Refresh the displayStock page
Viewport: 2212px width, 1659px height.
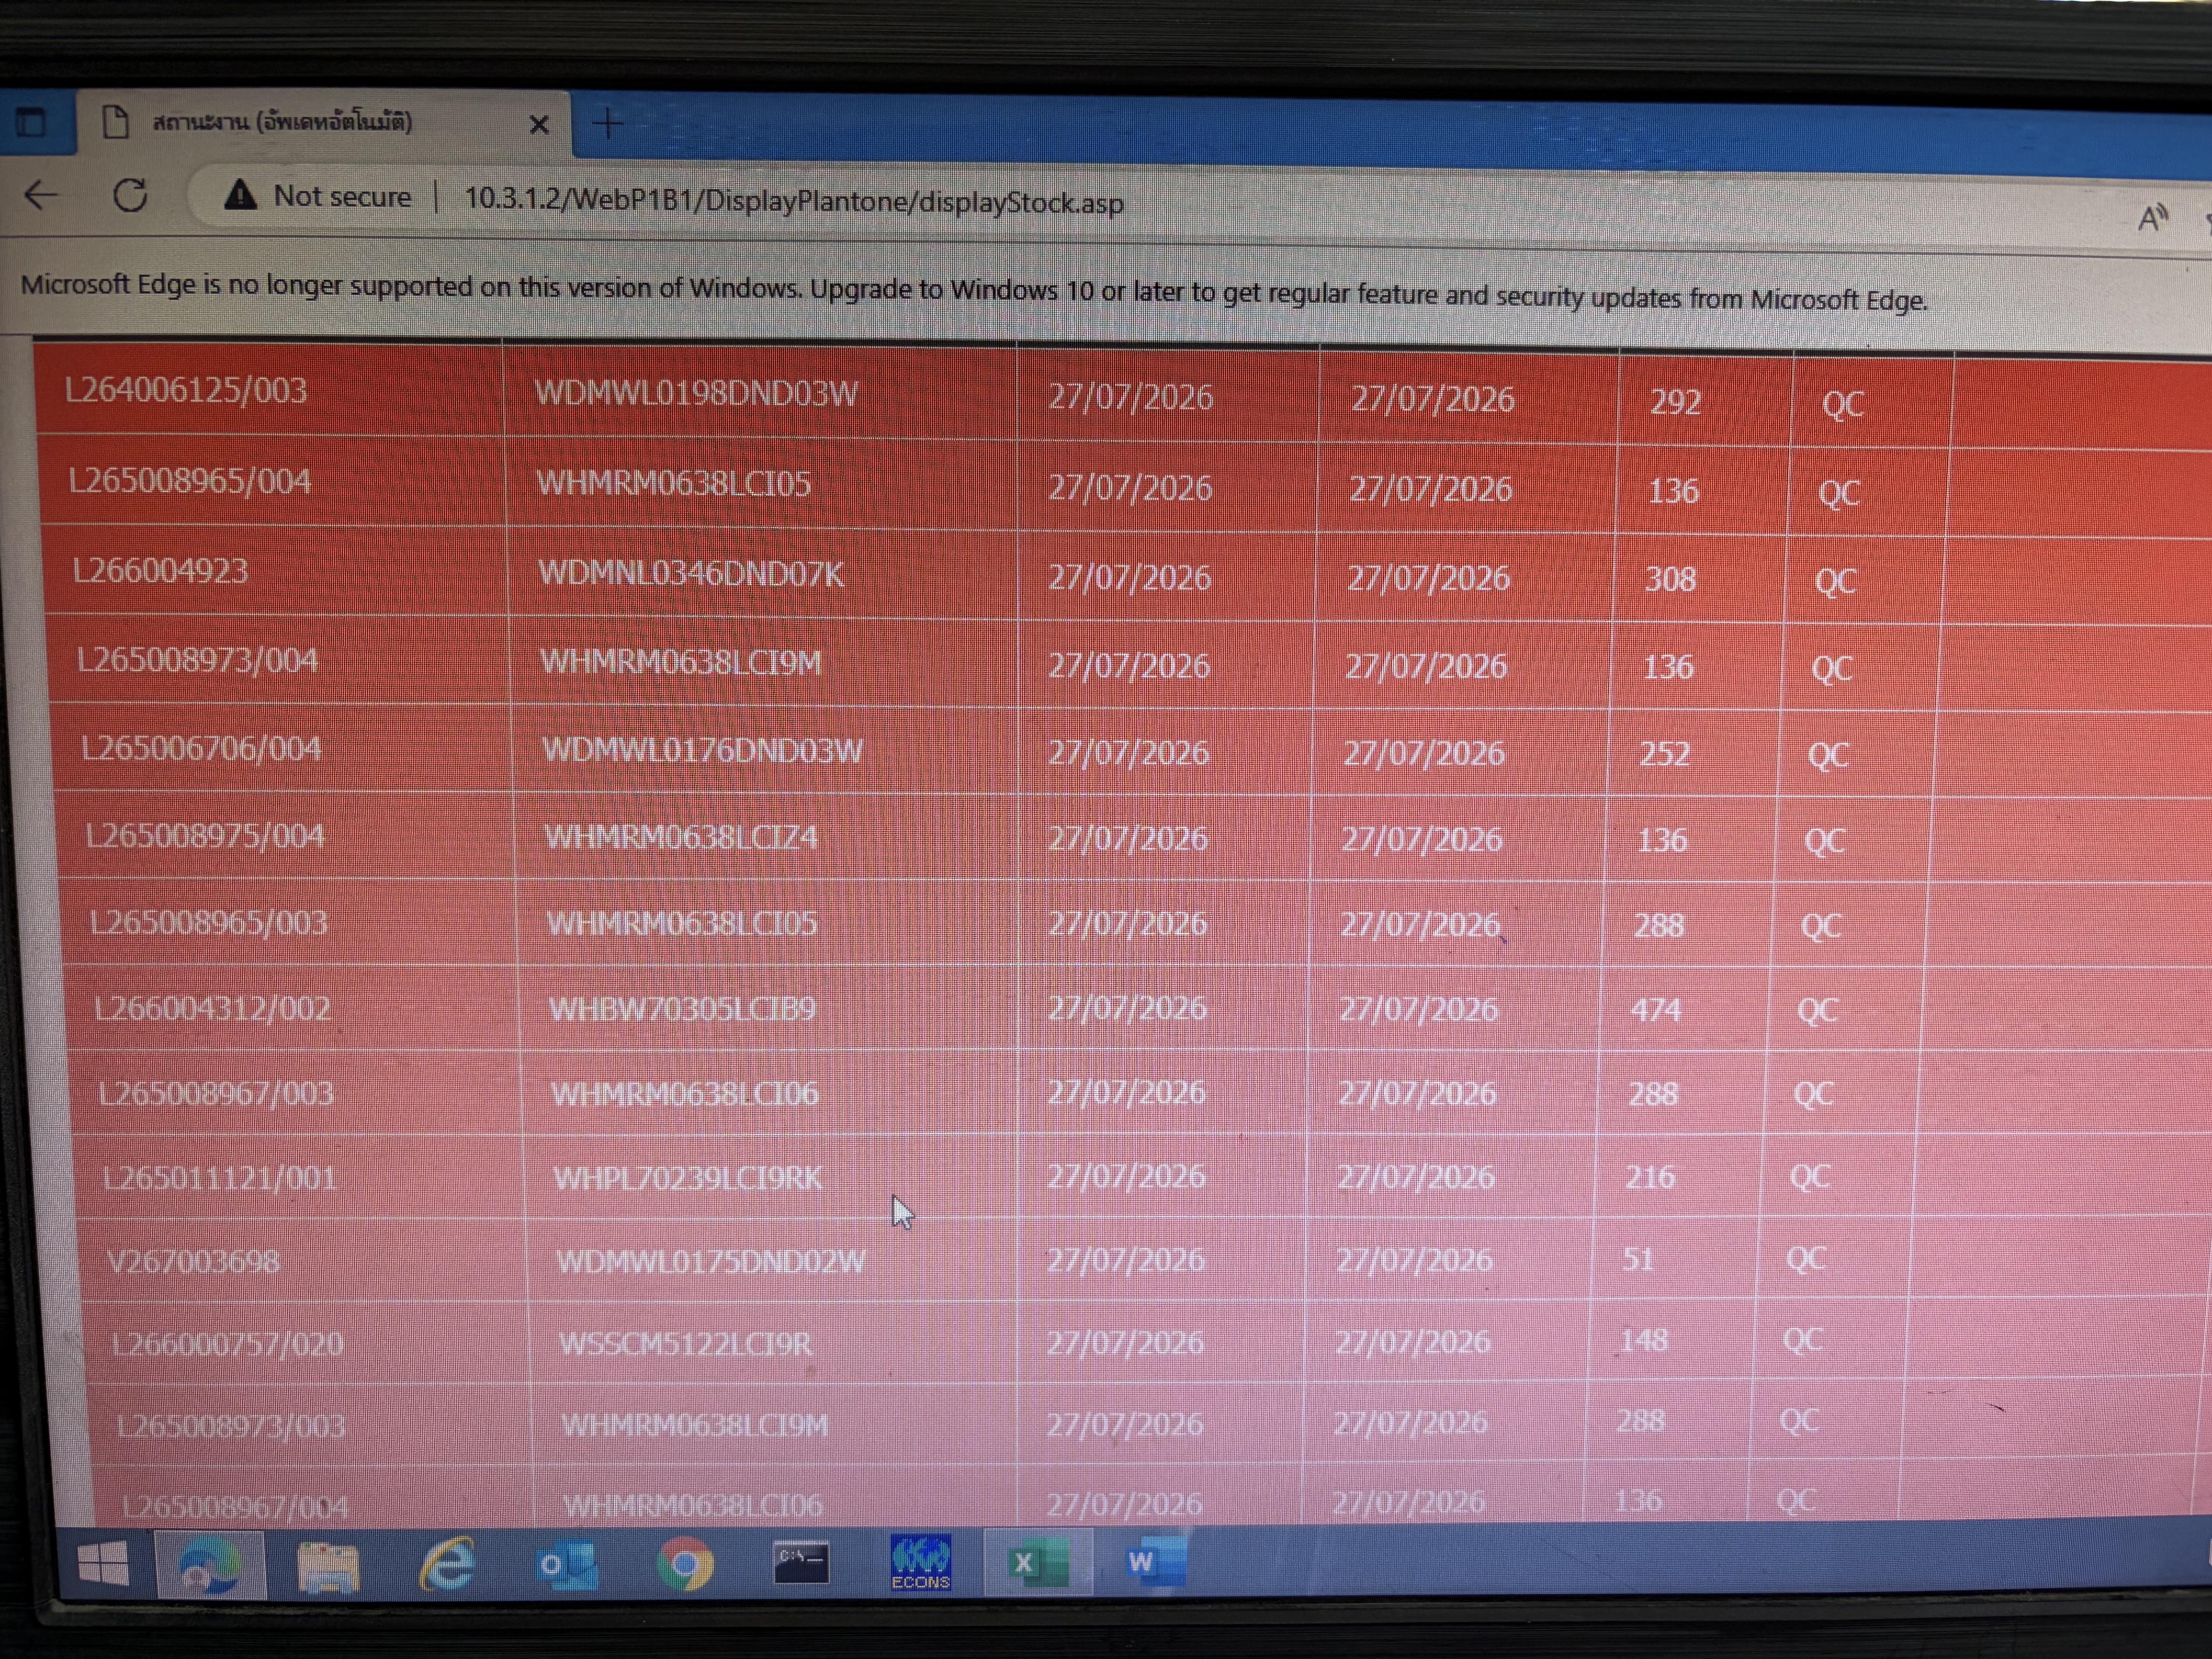tap(130, 196)
